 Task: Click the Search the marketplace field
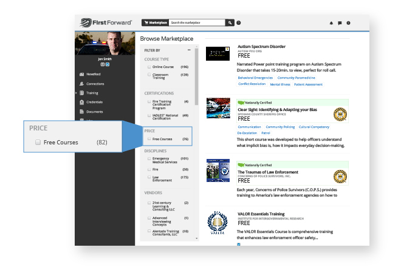197,22
